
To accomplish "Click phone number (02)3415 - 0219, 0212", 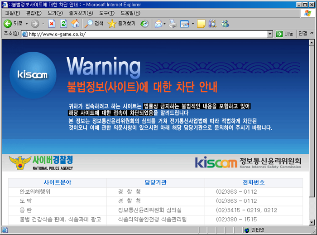I will (246, 210).
